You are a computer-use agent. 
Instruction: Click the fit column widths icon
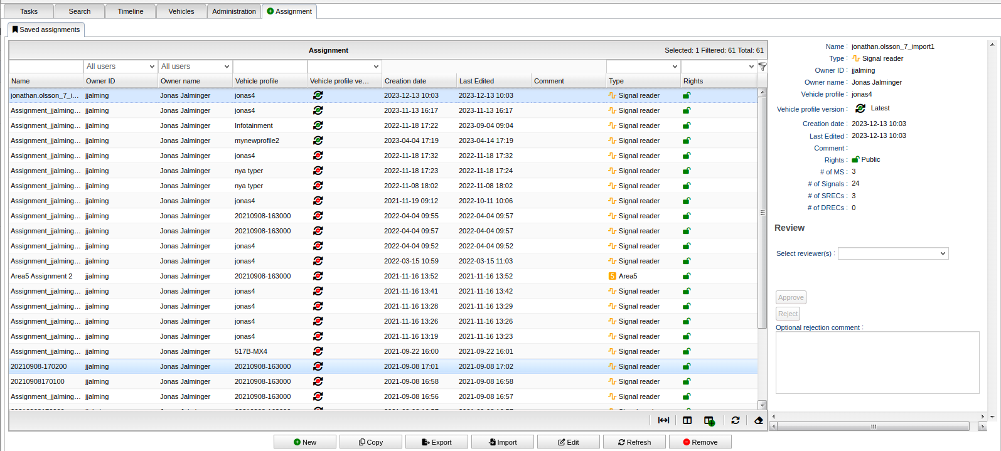pyautogui.click(x=663, y=420)
